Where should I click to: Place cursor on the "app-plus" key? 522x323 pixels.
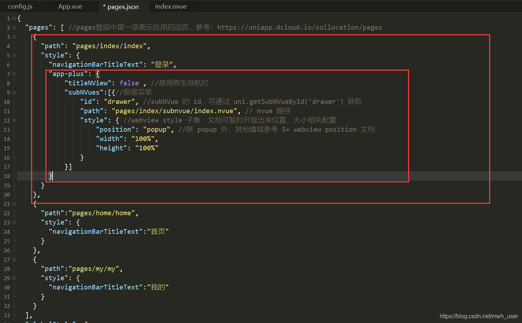[x=68, y=74]
